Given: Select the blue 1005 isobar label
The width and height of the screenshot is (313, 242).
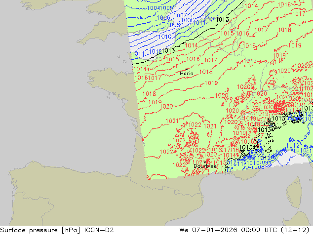Looking at the screenshot, I should 166,8.
